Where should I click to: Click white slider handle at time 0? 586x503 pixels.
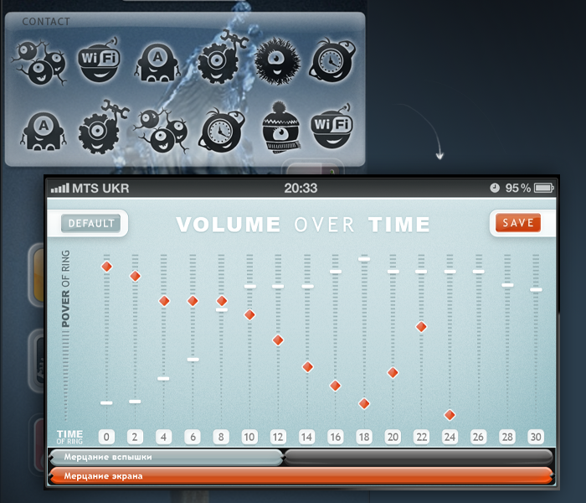click(x=106, y=402)
